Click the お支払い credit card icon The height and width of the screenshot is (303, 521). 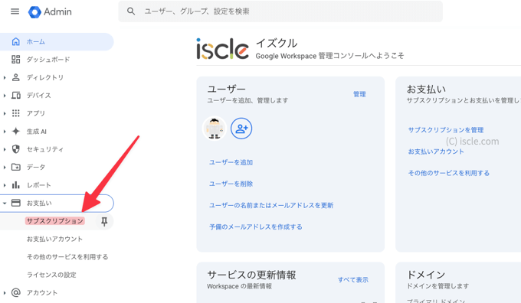click(15, 203)
